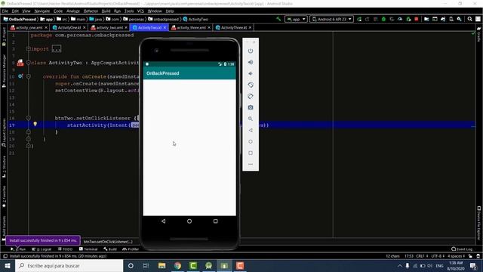Click the green Rerun app icon
This screenshot has width=483, height=272.
pyautogui.click(x=359, y=19)
